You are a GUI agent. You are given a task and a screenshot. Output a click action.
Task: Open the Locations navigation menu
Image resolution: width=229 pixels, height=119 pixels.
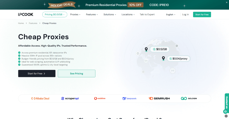pos(128,14)
